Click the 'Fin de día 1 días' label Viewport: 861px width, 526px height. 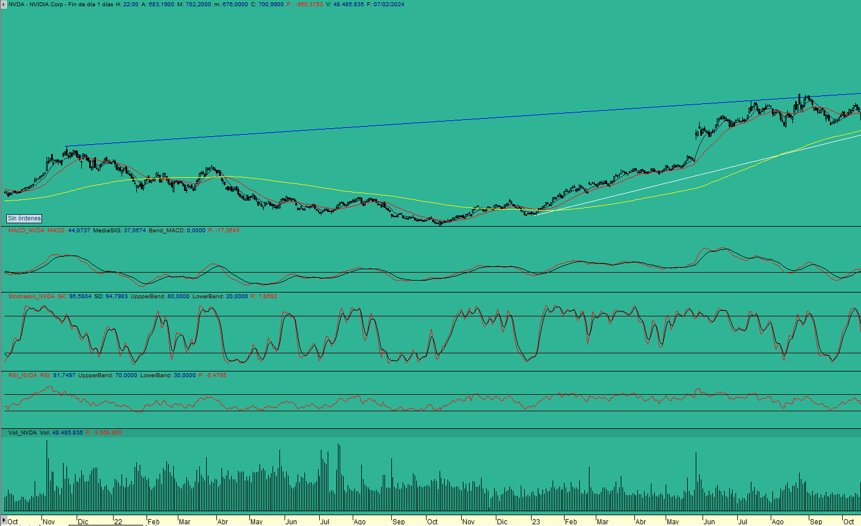90,4
